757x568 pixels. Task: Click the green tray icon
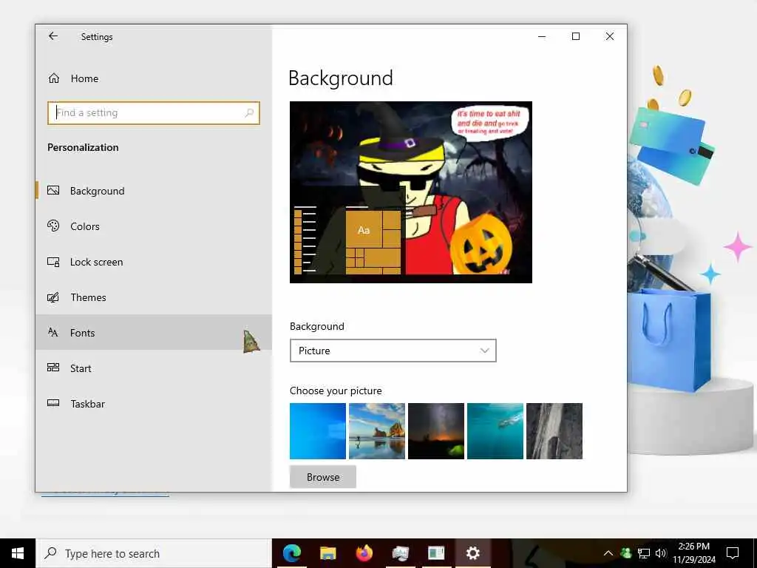pyautogui.click(x=625, y=553)
